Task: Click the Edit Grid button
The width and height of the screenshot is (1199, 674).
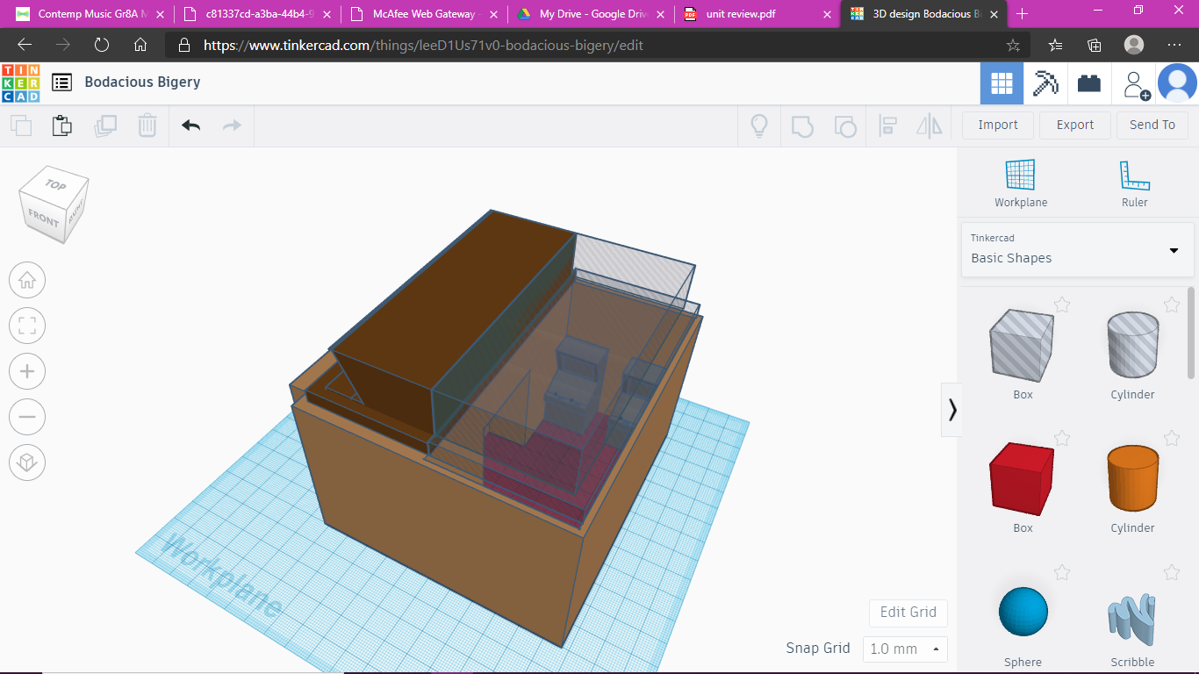Action: (x=908, y=613)
